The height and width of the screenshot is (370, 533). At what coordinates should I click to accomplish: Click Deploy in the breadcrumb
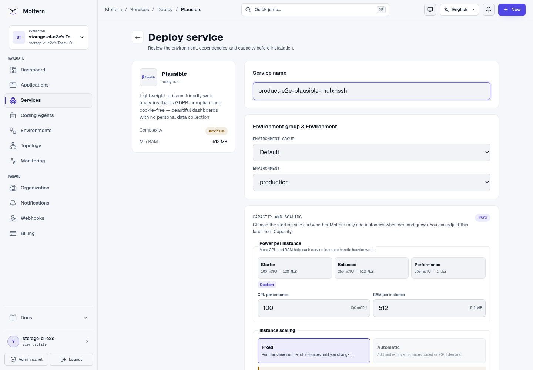(165, 10)
